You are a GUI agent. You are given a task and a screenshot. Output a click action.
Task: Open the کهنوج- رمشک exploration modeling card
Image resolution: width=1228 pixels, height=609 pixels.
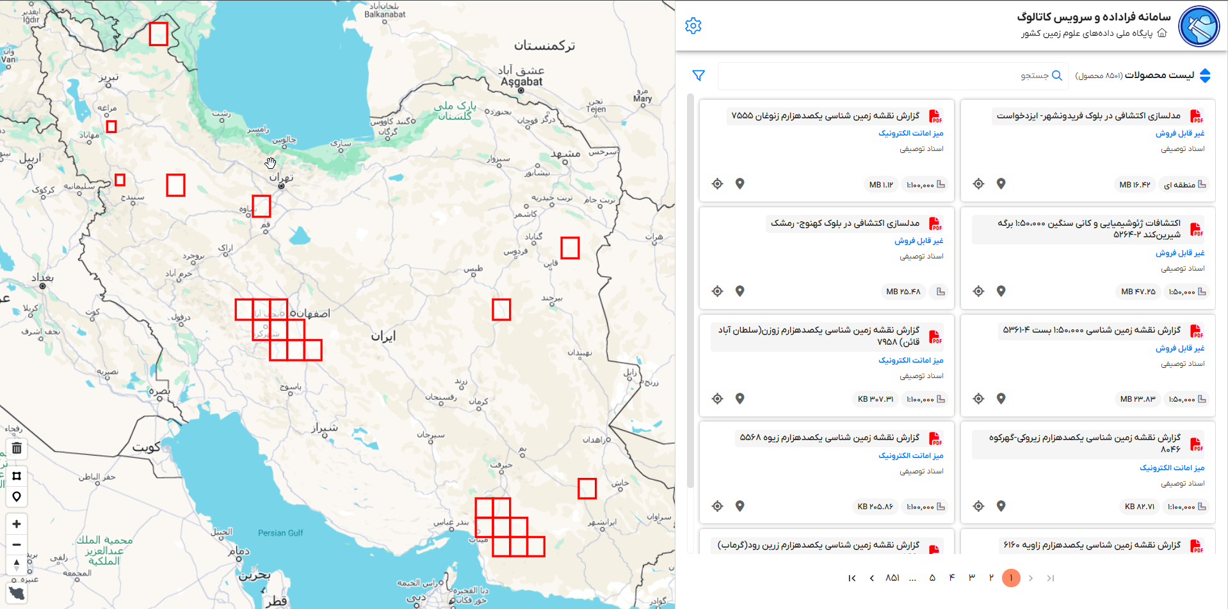tap(844, 223)
